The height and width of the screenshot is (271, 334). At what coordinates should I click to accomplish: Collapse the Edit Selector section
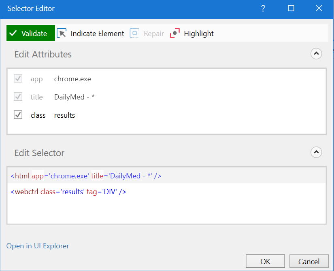(316, 152)
